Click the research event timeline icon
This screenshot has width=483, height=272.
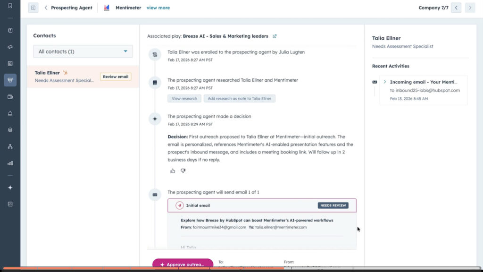[x=155, y=83]
